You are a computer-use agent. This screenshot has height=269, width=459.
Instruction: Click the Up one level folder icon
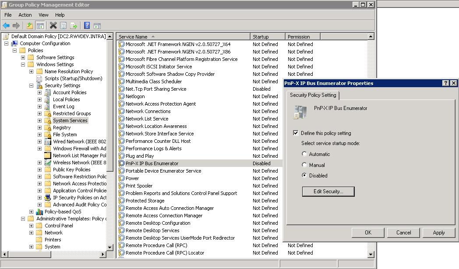coord(29,26)
